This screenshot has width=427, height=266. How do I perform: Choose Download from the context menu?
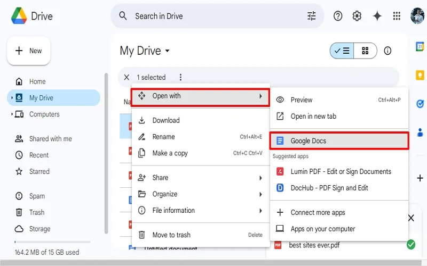click(x=201, y=120)
